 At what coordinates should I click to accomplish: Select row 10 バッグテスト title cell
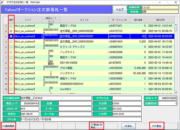click(x=84, y=73)
